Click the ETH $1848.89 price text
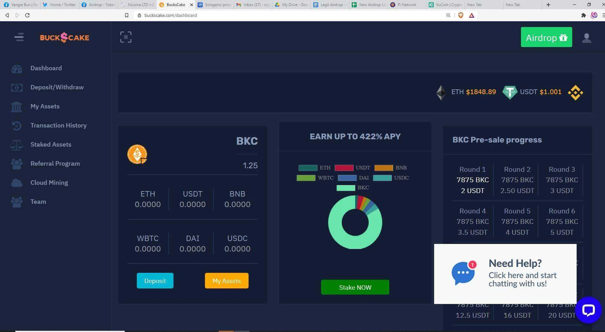The width and height of the screenshot is (605, 332). click(x=474, y=92)
